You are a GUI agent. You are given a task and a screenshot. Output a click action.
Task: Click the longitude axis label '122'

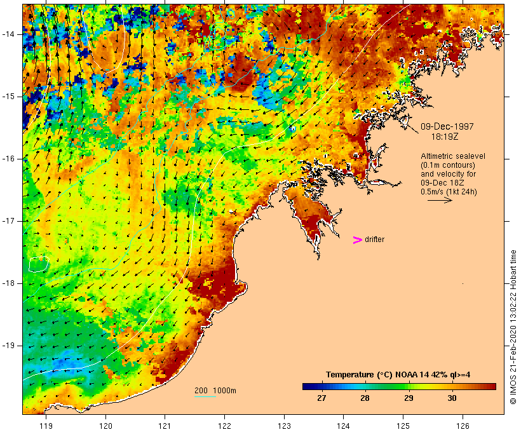click(x=225, y=426)
